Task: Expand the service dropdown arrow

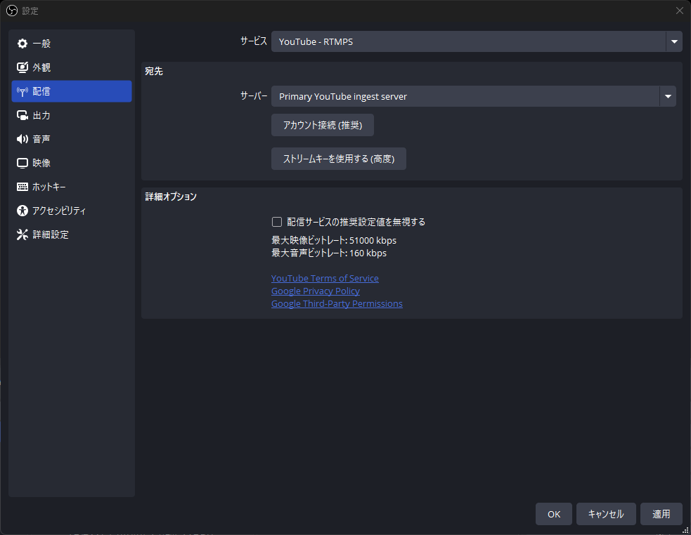Action: pos(674,41)
